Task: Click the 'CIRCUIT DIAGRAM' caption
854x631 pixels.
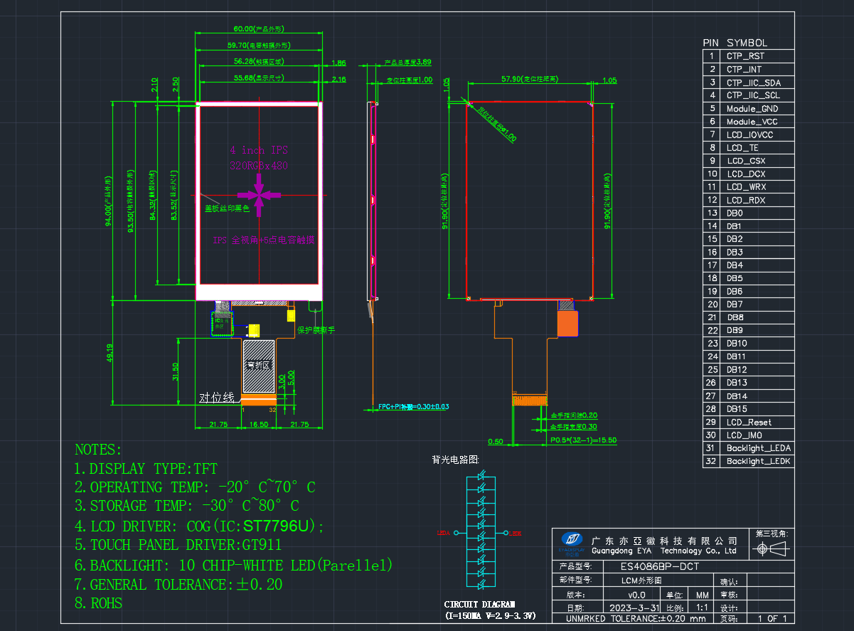Action: point(480,605)
